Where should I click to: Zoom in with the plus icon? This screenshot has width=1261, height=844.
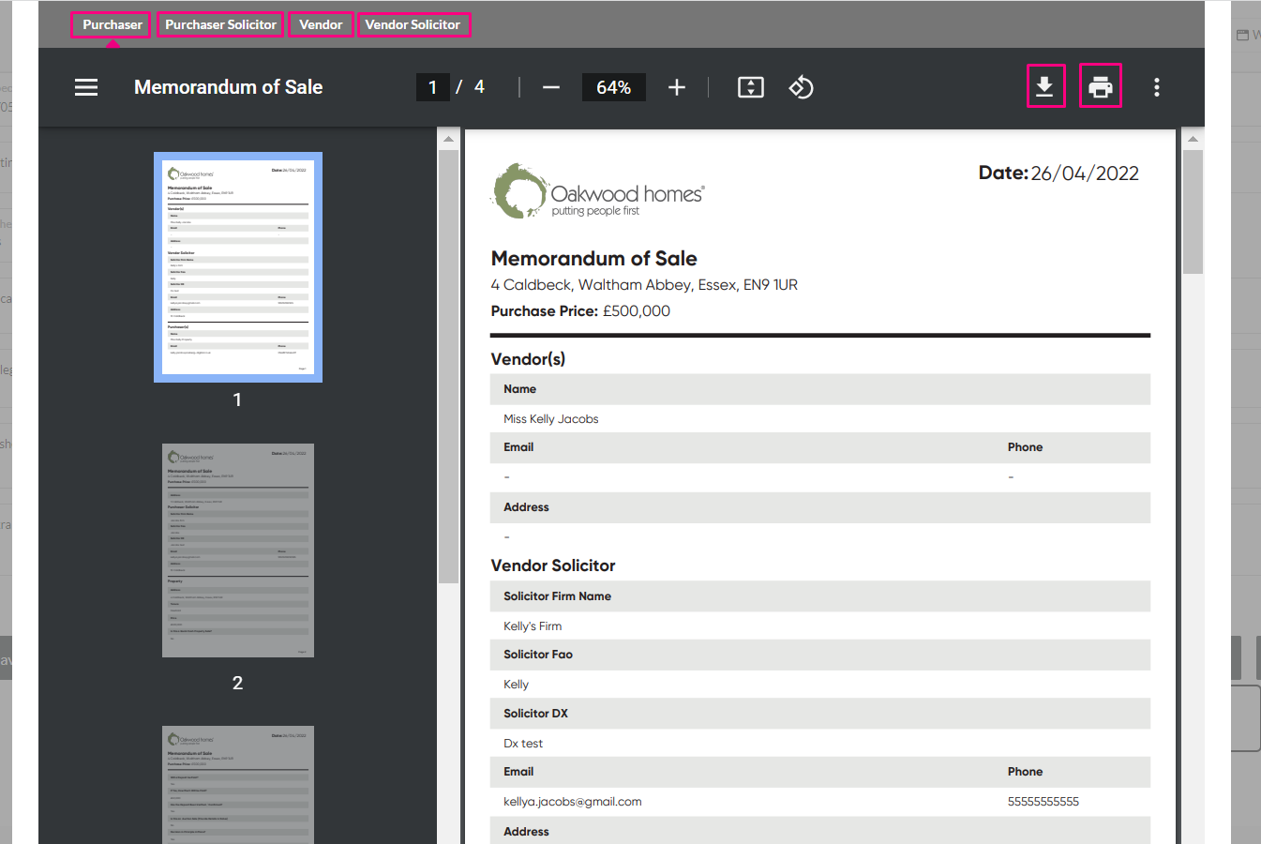[677, 87]
